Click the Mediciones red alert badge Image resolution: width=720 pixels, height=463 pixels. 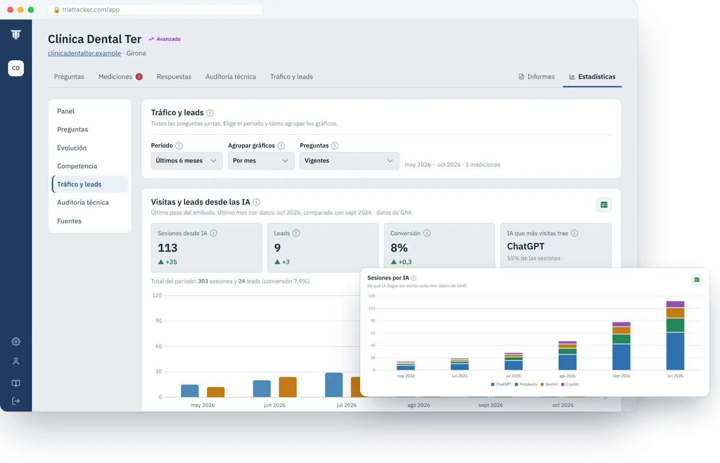[x=139, y=76]
